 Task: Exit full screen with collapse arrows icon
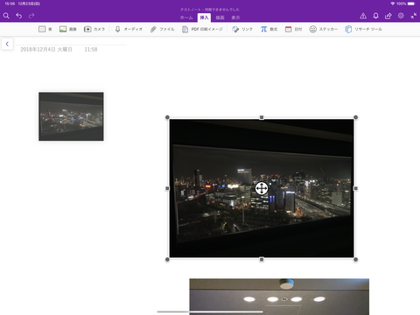click(414, 16)
